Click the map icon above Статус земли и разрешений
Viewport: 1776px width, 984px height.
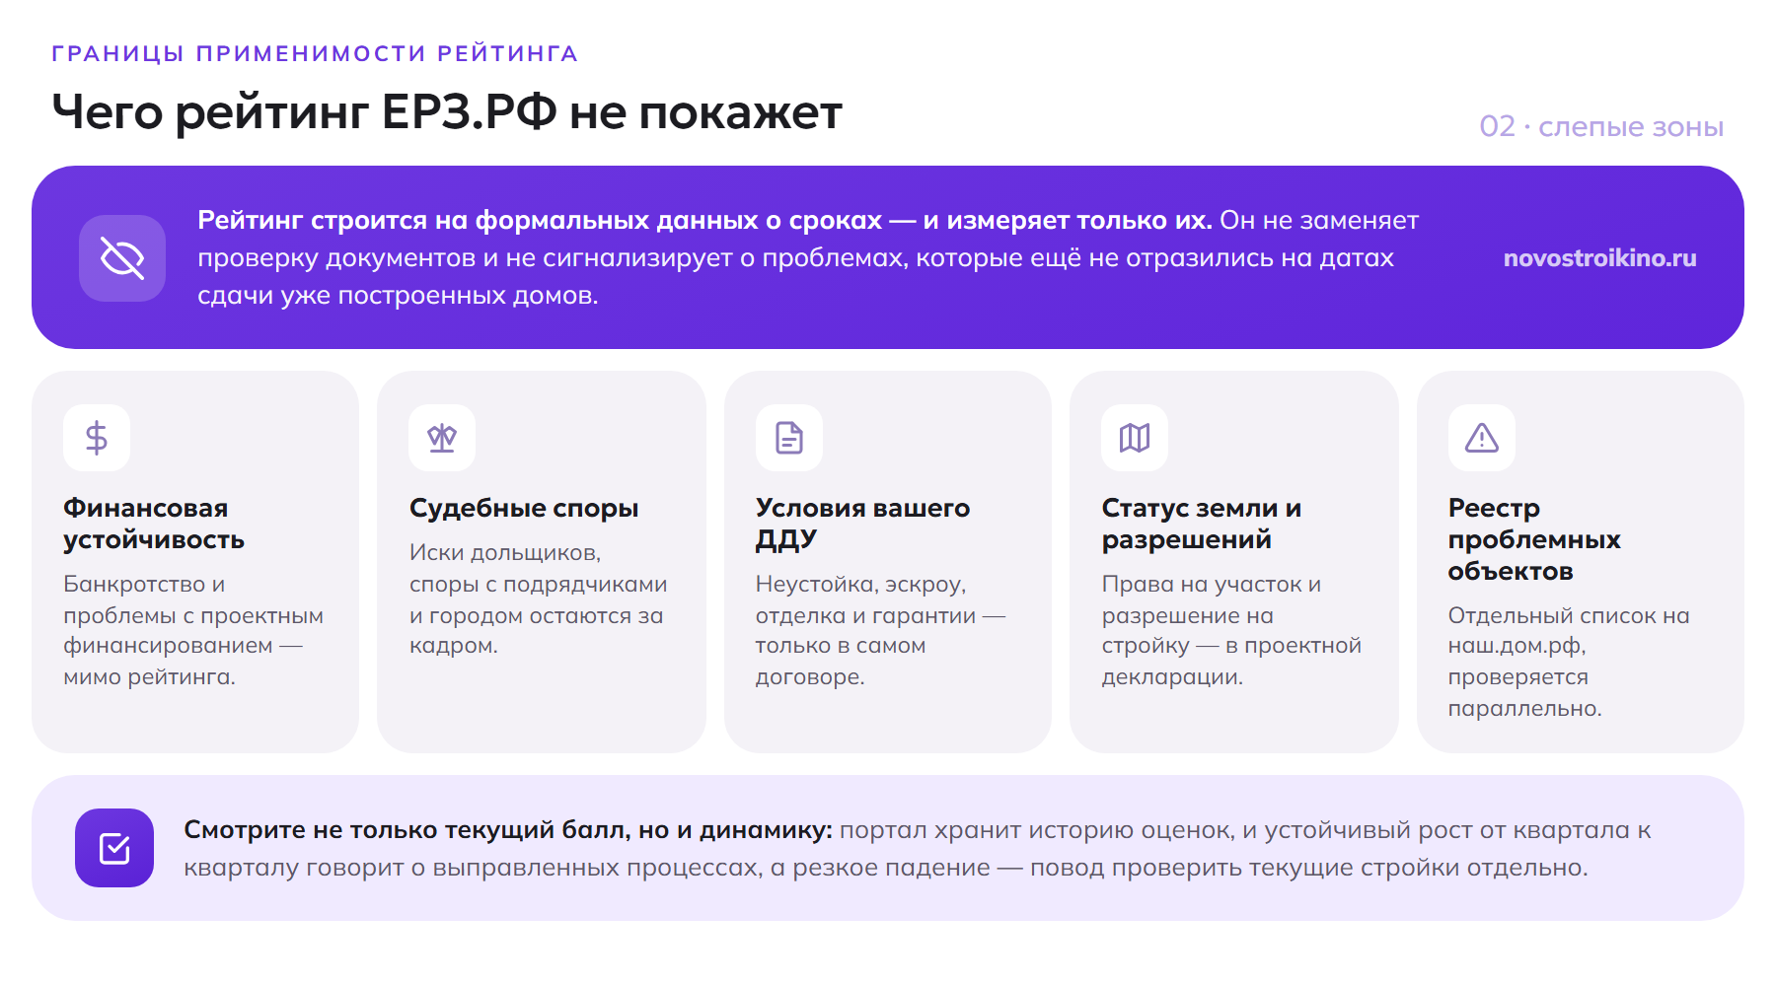coord(1135,438)
